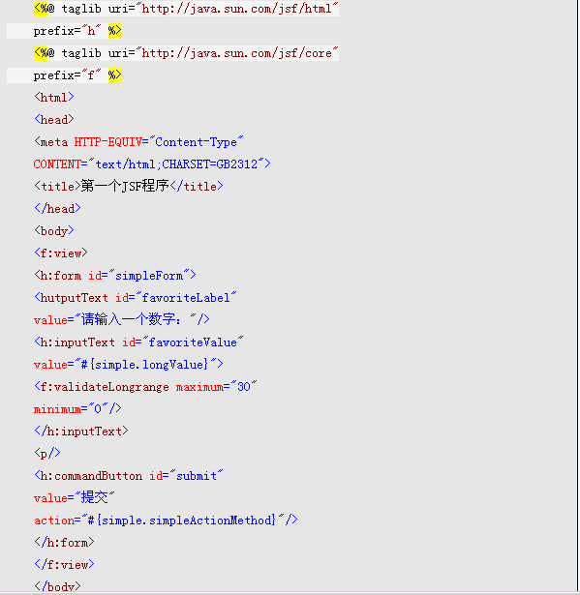Click the highlighted %> after prefix="h"
This screenshot has width=580, height=595.
coord(114,31)
